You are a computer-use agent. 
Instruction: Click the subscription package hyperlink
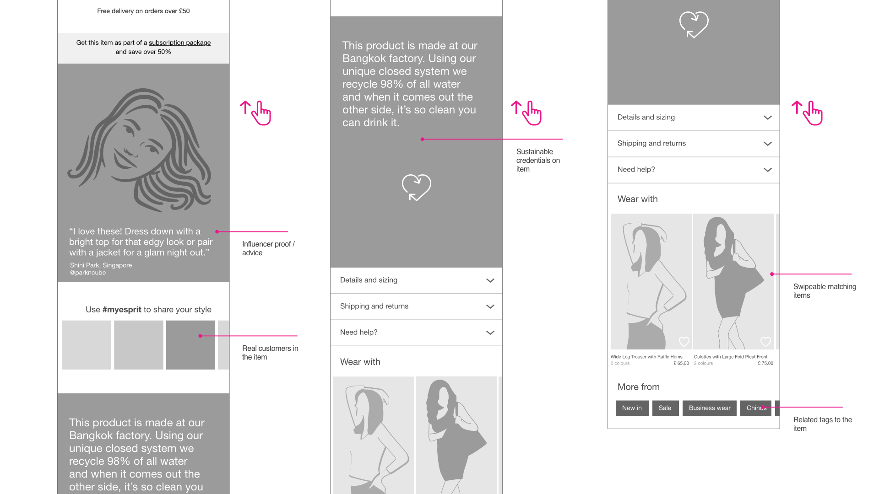[x=180, y=42]
